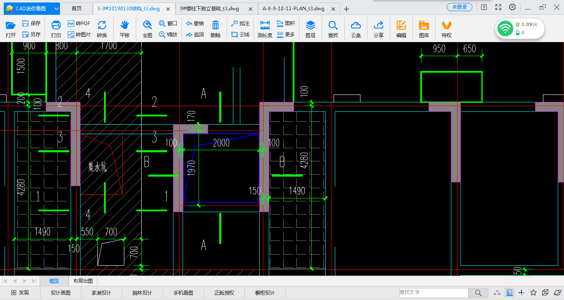Viewport: 564px width, 300px height.
Task: Click the 未登录 login button
Action: 460,7
